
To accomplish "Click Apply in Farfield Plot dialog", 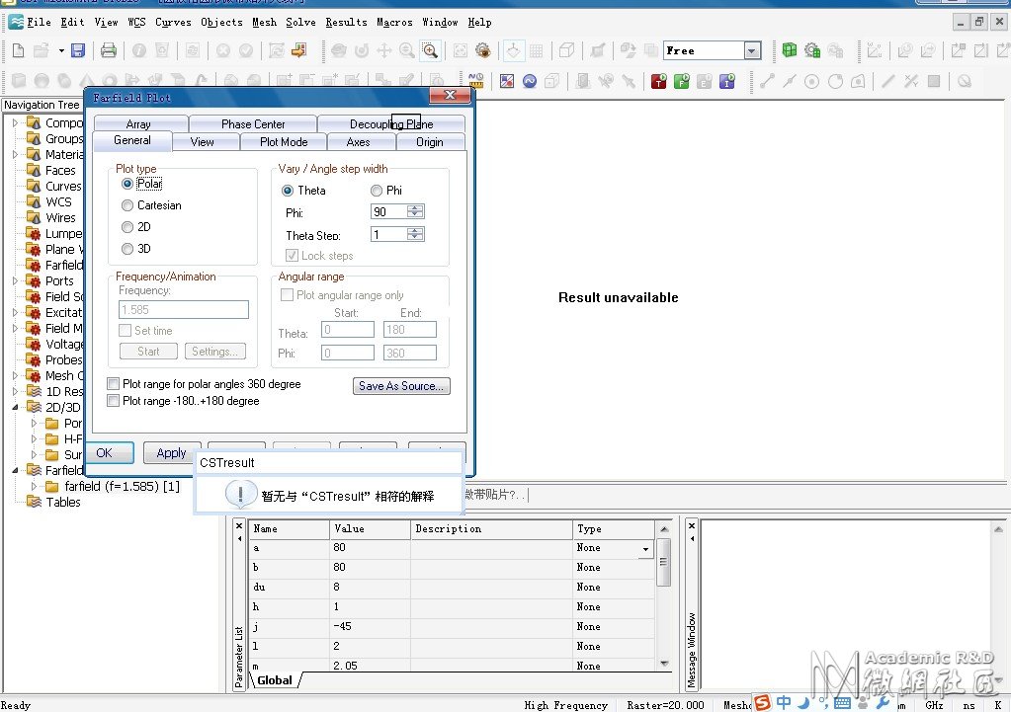I will [171, 453].
